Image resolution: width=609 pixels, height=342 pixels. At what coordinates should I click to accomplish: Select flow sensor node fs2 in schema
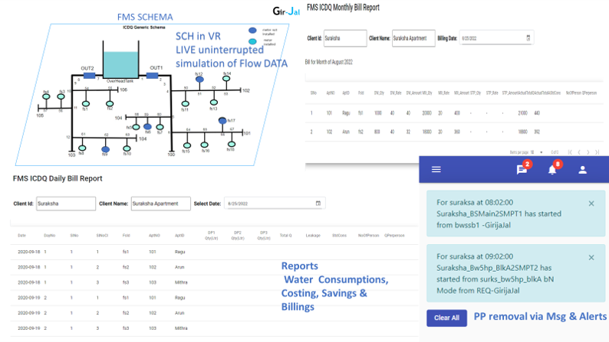[110, 104]
